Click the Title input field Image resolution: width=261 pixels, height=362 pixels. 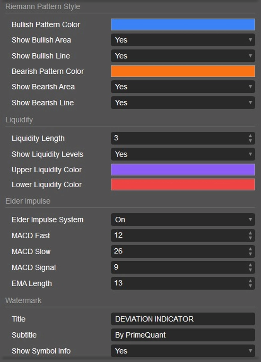point(183,319)
